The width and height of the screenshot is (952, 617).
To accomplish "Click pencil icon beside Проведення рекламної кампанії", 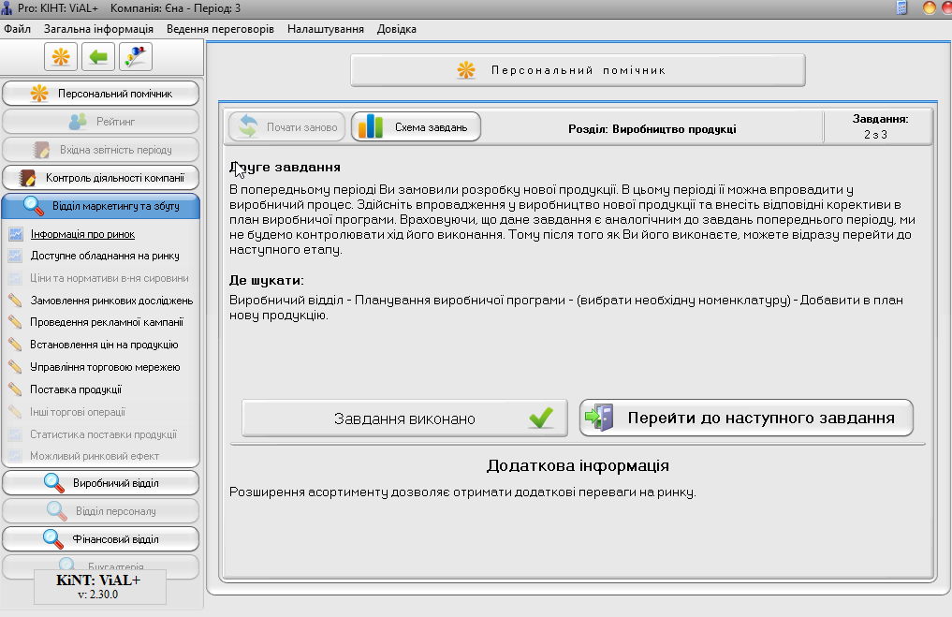I will click(x=15, y=322).
